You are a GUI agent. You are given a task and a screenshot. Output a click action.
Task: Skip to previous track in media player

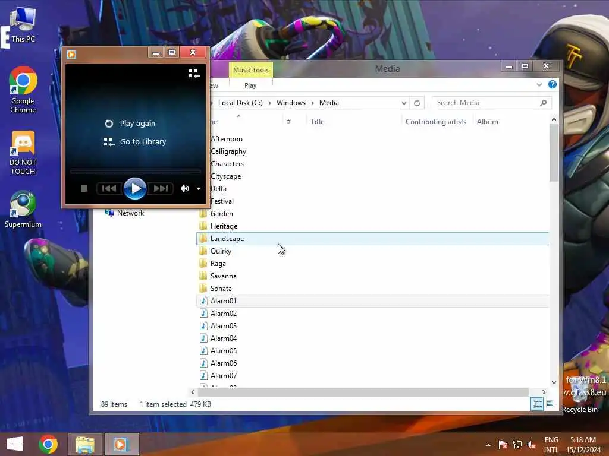(x=109, y=188)
